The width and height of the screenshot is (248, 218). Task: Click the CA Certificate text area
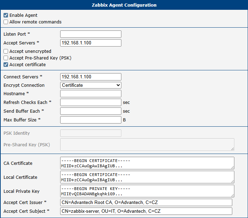[147, 163]
